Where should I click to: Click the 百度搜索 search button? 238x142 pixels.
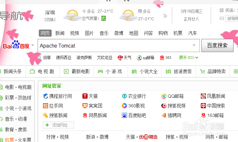click(217, 45)
